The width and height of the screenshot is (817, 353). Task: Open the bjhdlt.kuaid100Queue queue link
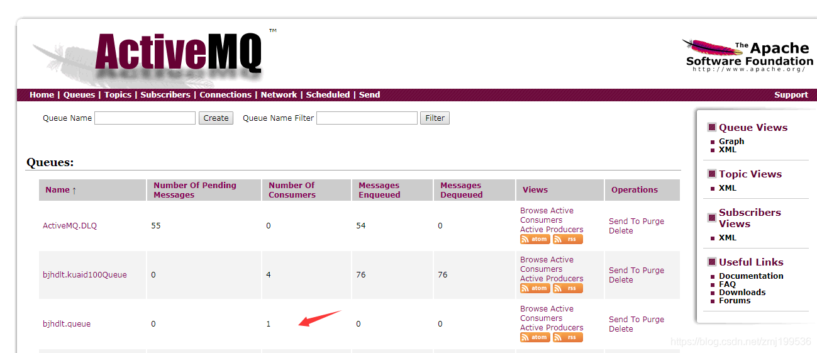coord(85,275)
